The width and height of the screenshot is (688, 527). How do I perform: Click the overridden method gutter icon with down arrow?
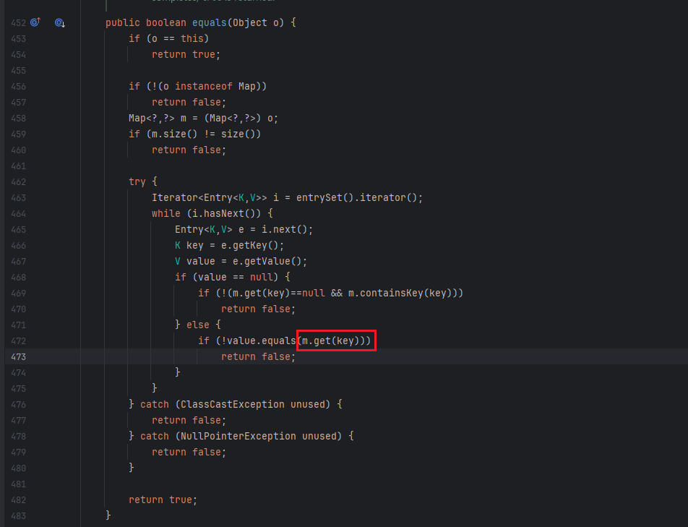point(60,23)
